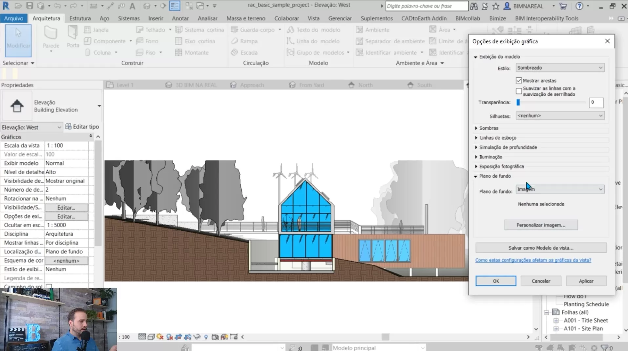Open the Estilo dropdown showing Sombreado
The height and width of the screenshot is (351, 628).
(x=560, y=68)
